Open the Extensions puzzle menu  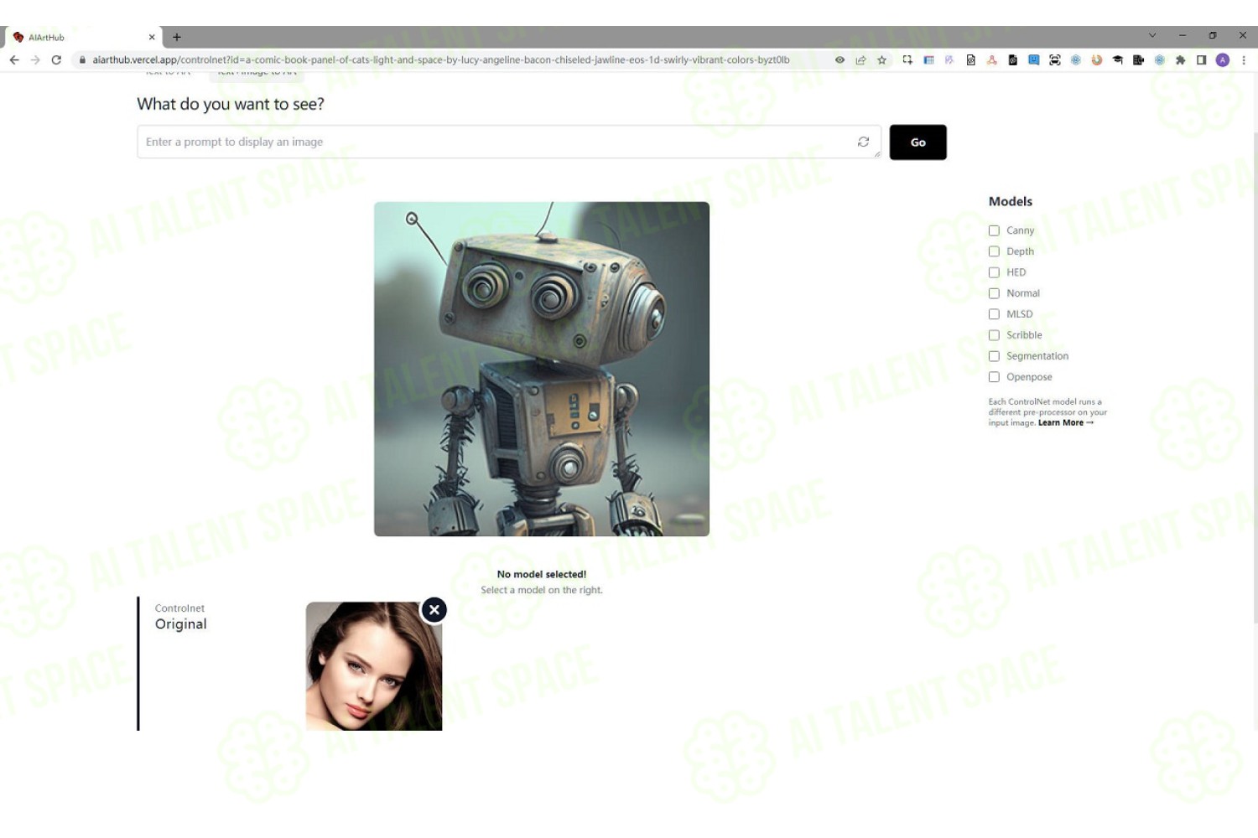click(x=1180, y=59)
